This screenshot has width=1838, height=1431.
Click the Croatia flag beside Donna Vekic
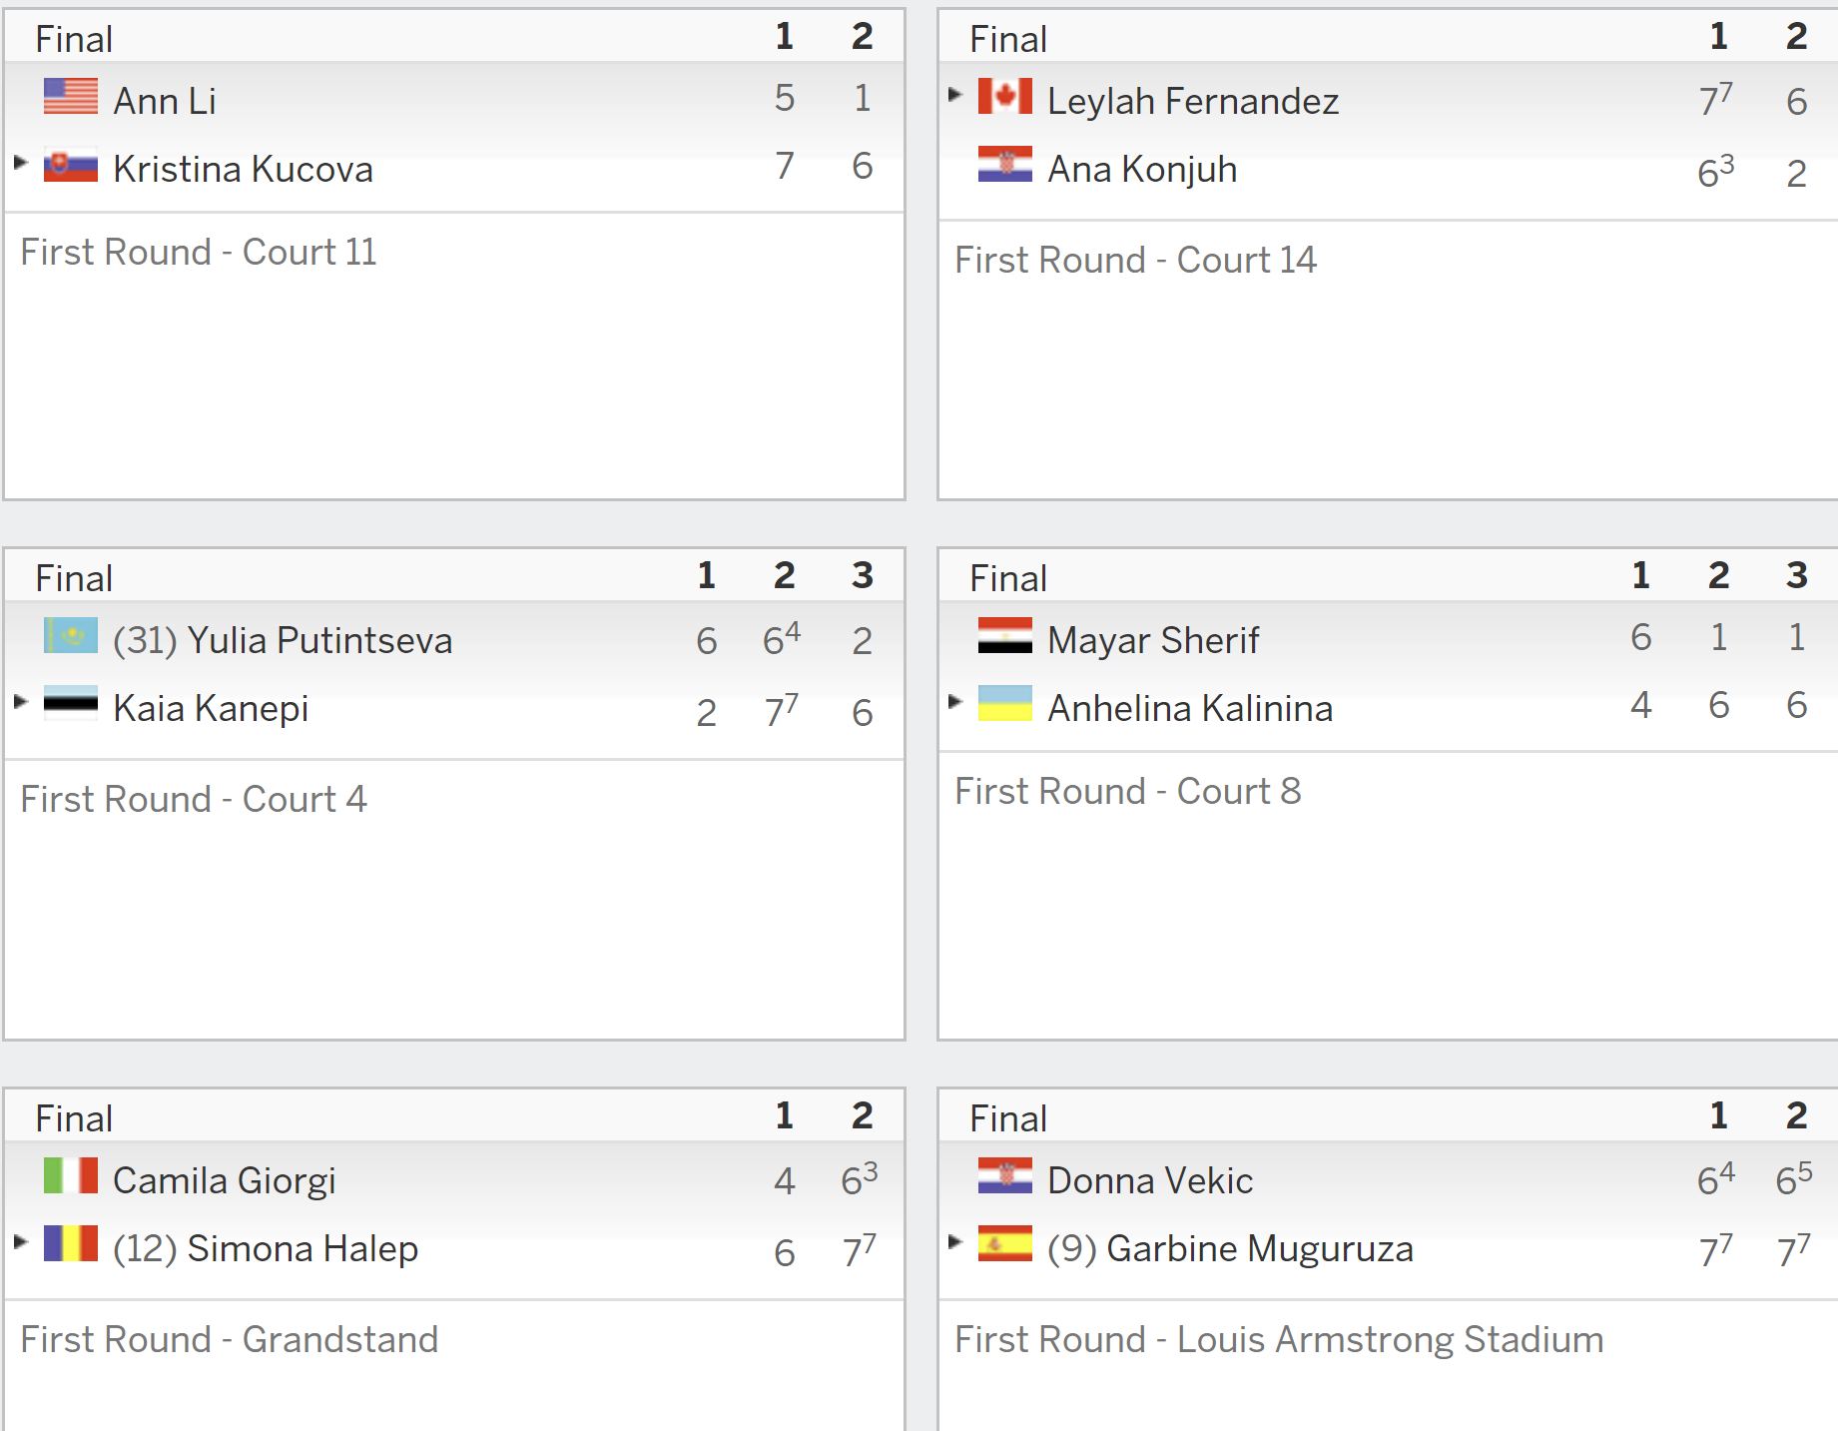(1005, 1176)
